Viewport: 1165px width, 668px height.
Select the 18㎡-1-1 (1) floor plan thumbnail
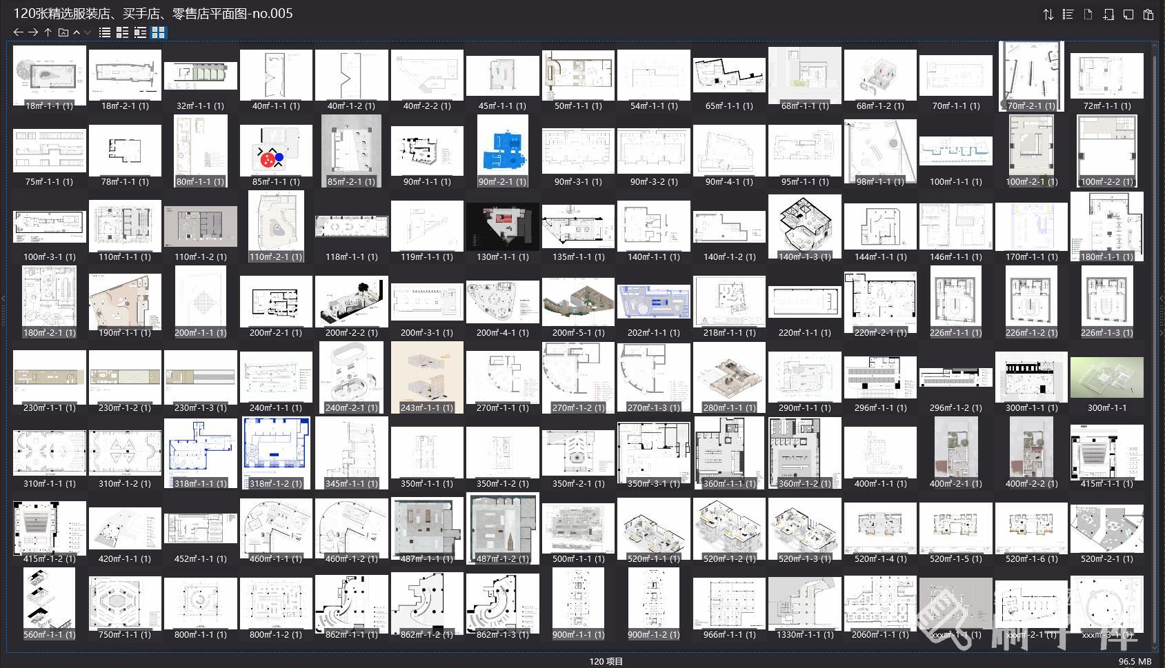[x=49, y=74]
